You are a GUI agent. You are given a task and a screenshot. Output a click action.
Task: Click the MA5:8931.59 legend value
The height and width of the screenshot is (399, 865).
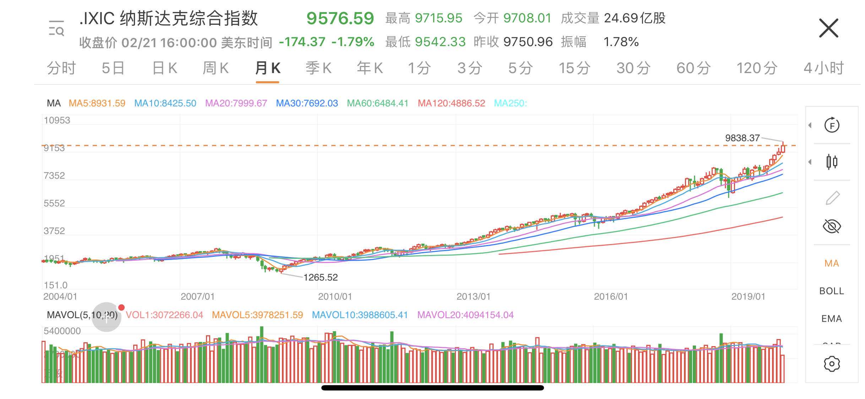coord(97,103)
